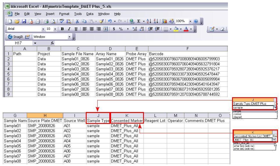Click the Open folder icon
Screen dimensions: 280x166
(x=17, y=21)
